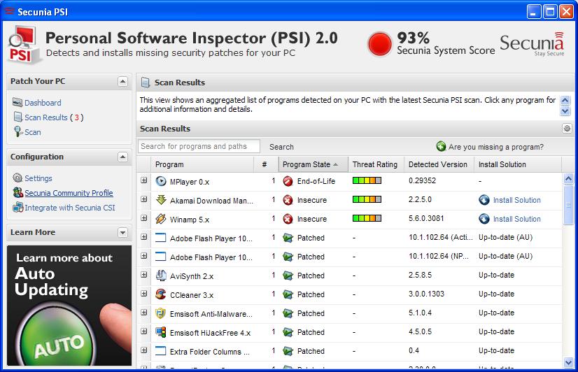
Task: Click the scan results settings gear icon
Action: click(x=567, y=129)
